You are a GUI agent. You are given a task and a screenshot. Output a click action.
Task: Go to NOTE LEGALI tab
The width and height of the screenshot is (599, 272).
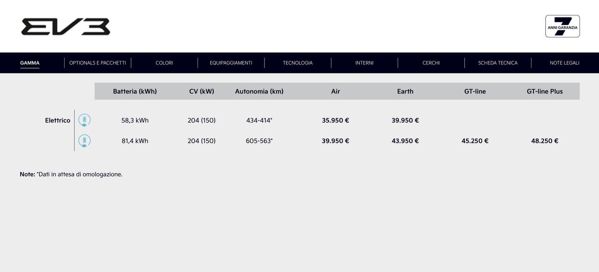(x=564, y=63)
